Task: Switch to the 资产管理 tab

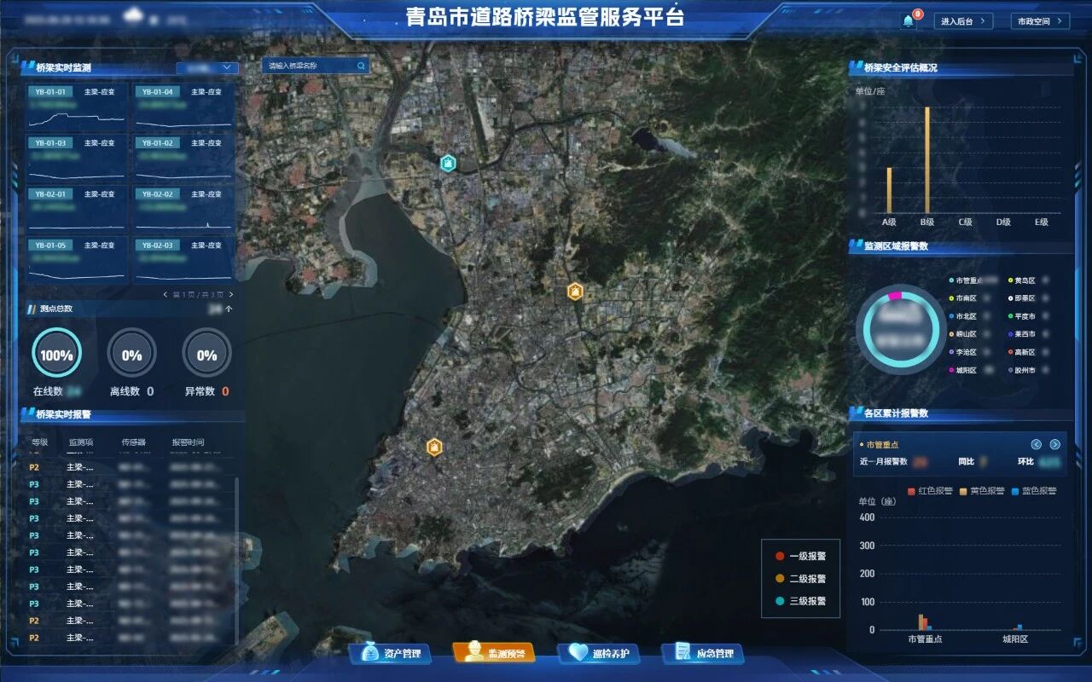Action: 390,654
